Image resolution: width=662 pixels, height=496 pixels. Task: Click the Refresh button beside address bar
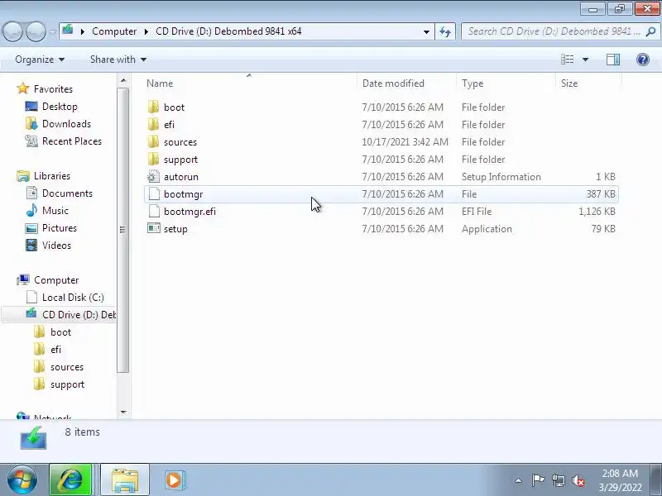(445, 31)
